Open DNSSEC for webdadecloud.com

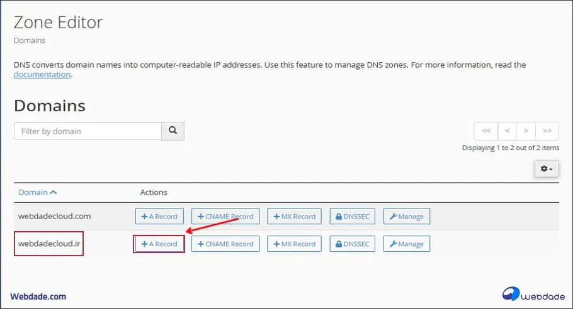353,216
